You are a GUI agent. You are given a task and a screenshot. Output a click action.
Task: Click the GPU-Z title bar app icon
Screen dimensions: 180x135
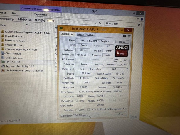pyautogui.click(x=61, y=28)
